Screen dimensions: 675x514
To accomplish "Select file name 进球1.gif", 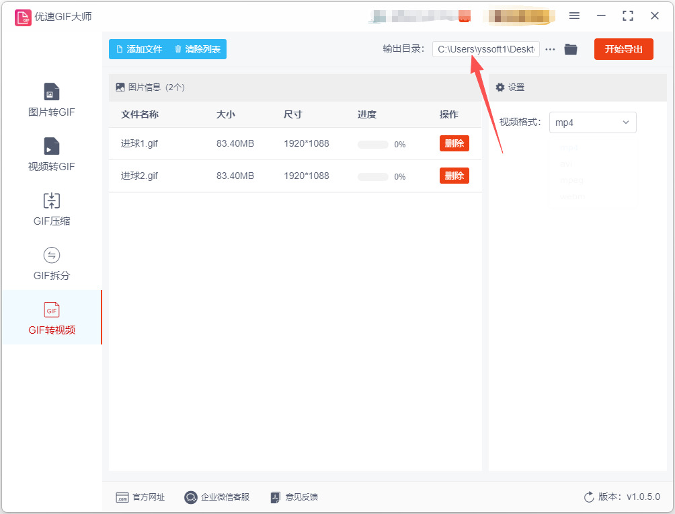I will tap(139, 143).
